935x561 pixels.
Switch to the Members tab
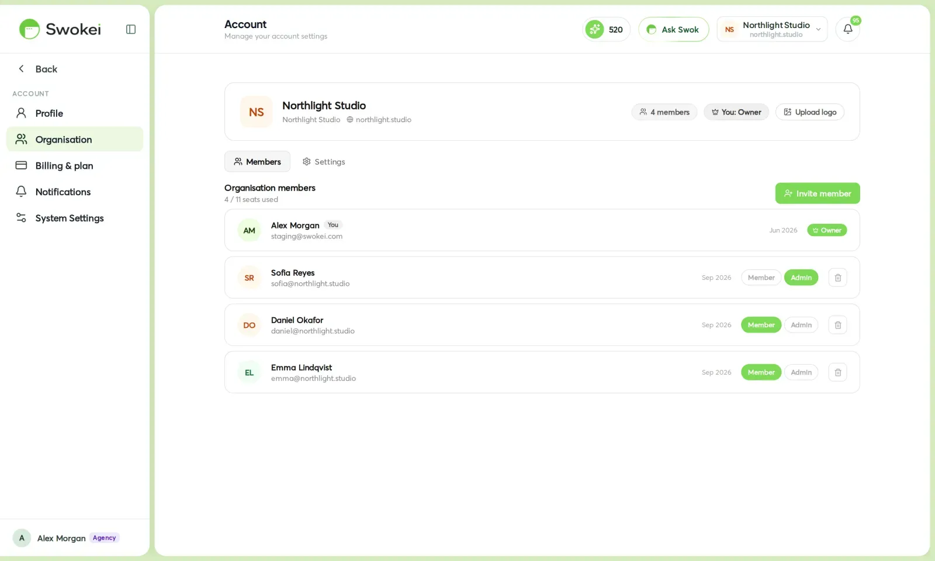click(257, 162)
